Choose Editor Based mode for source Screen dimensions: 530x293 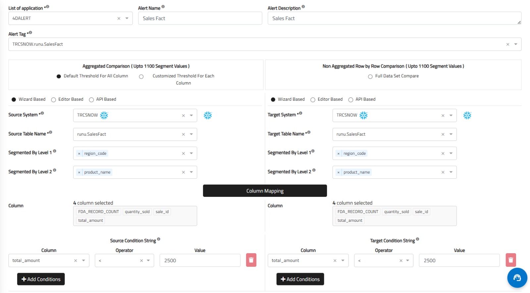(x=54, y=100)
